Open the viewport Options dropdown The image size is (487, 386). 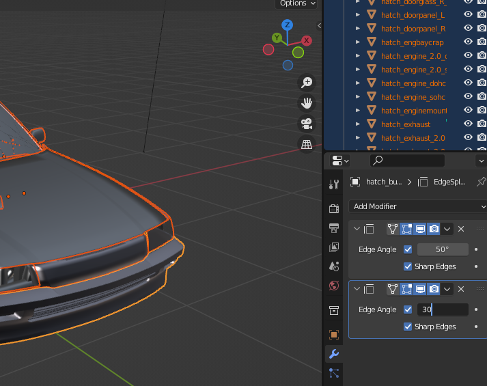pyautogui.click(x=297, y=3)
